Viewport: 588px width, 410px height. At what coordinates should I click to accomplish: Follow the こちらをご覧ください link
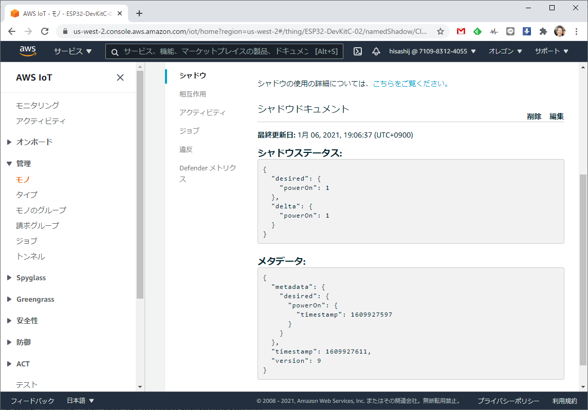411,84
